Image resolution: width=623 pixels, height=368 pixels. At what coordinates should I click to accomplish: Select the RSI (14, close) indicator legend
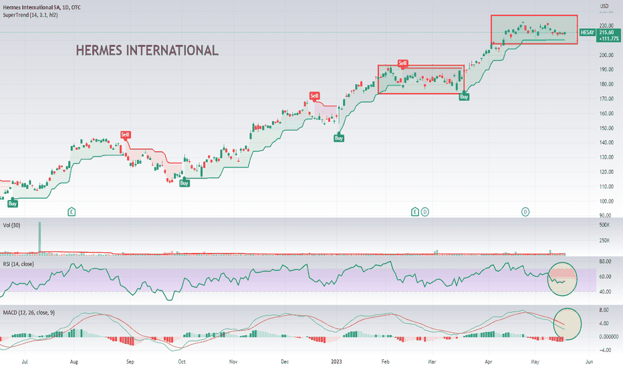coord(18,264)
